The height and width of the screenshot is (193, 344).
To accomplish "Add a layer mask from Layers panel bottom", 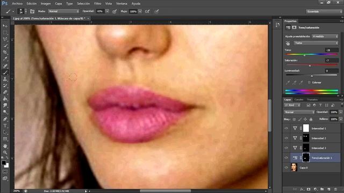I will [x=309, y=189].
